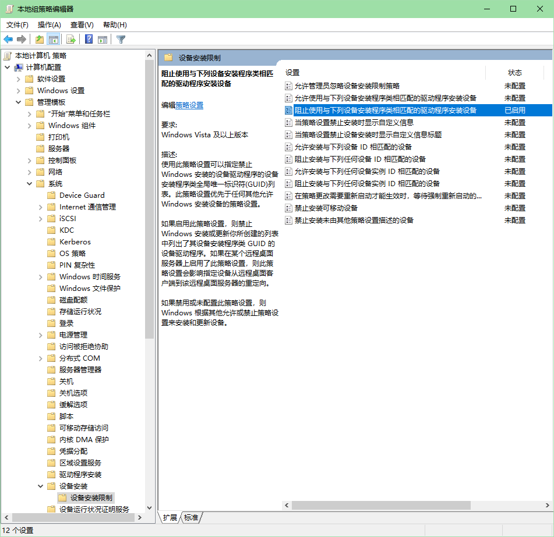Select the 可移动存储访问 tree item

pos(84,428)
